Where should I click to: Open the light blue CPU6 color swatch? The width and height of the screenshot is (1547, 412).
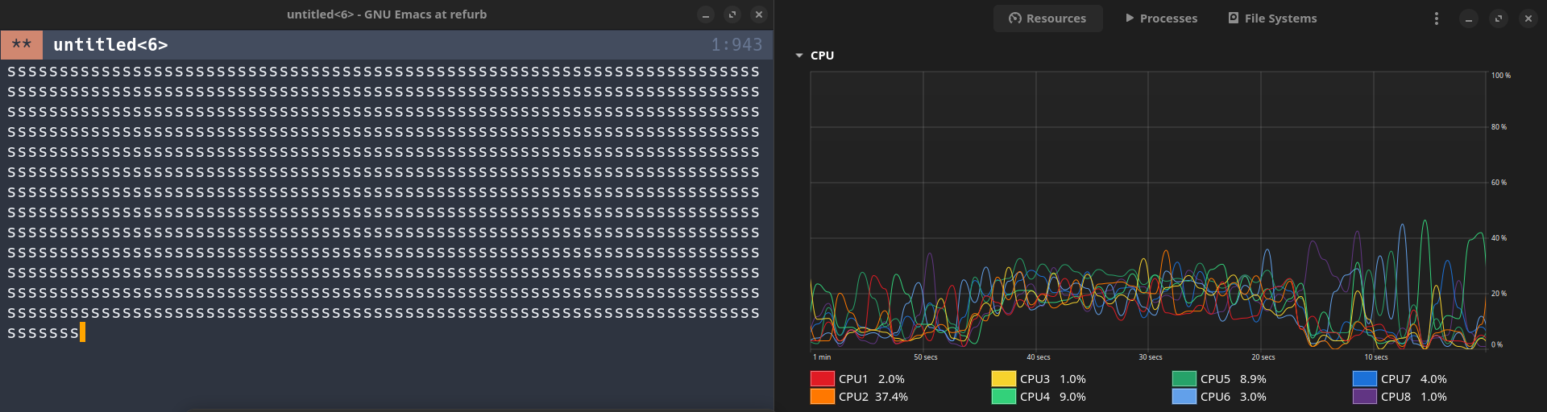click(x=1184, y=397)
